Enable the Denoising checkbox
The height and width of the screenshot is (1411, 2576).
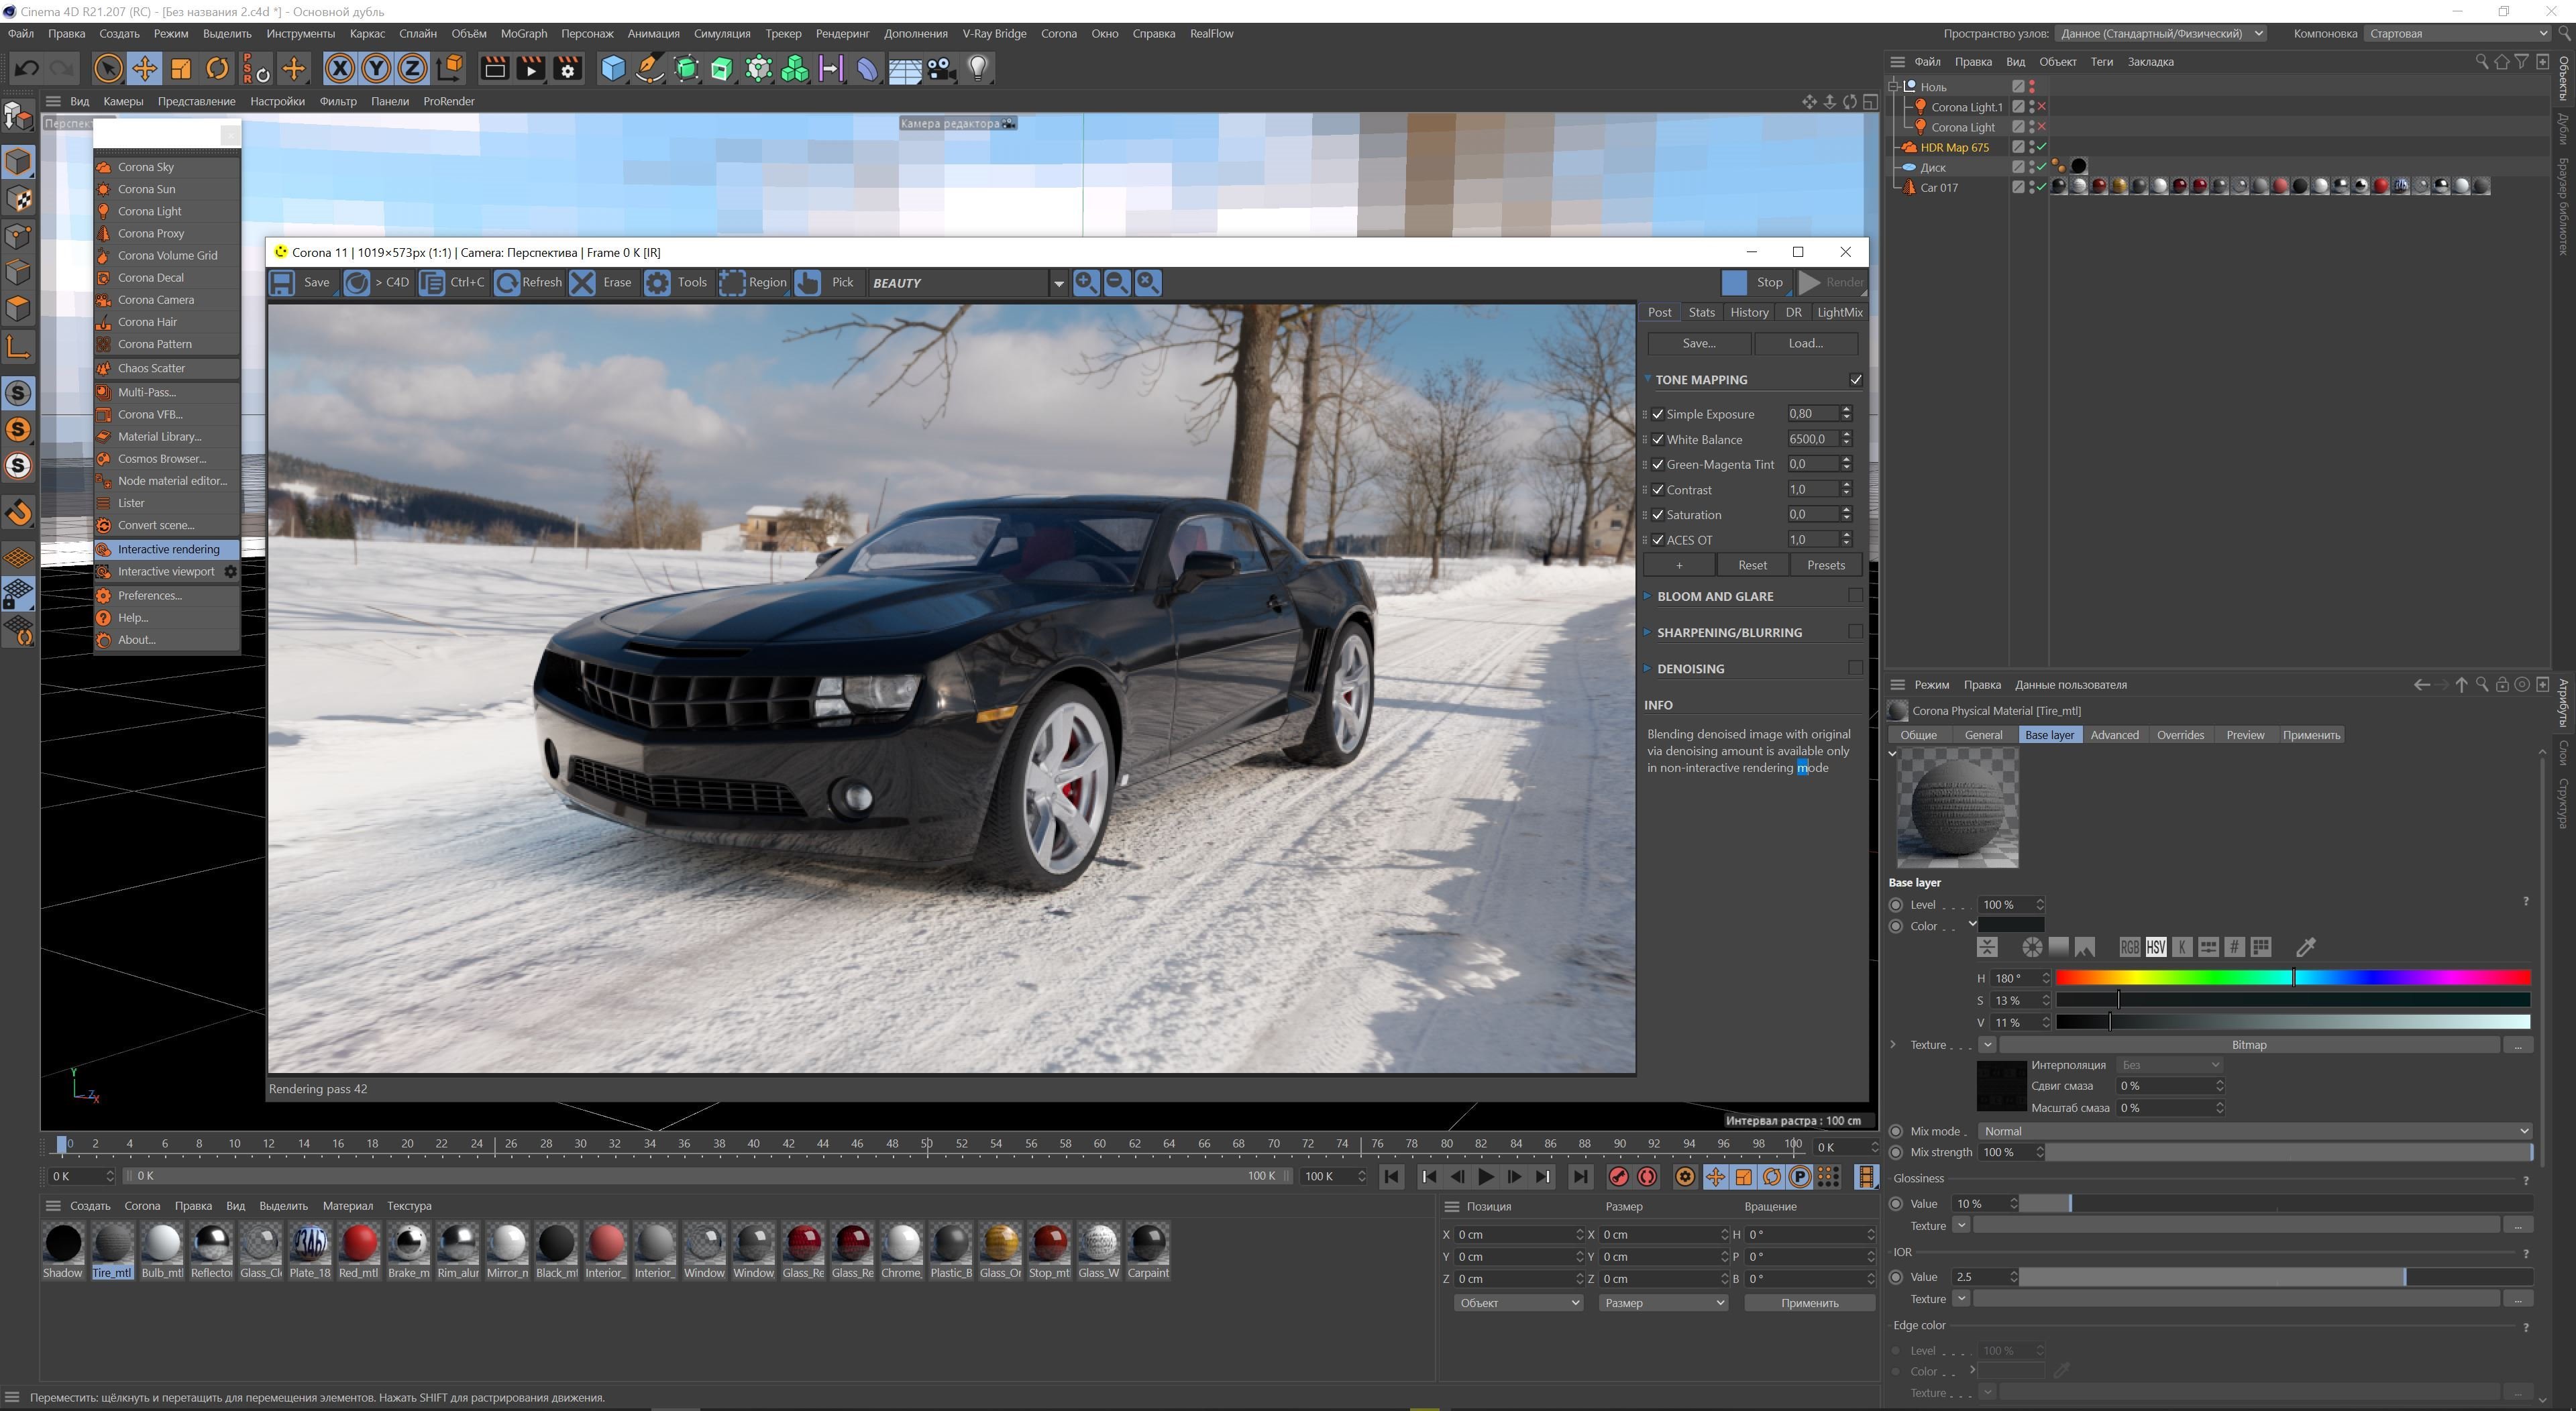1855,668
